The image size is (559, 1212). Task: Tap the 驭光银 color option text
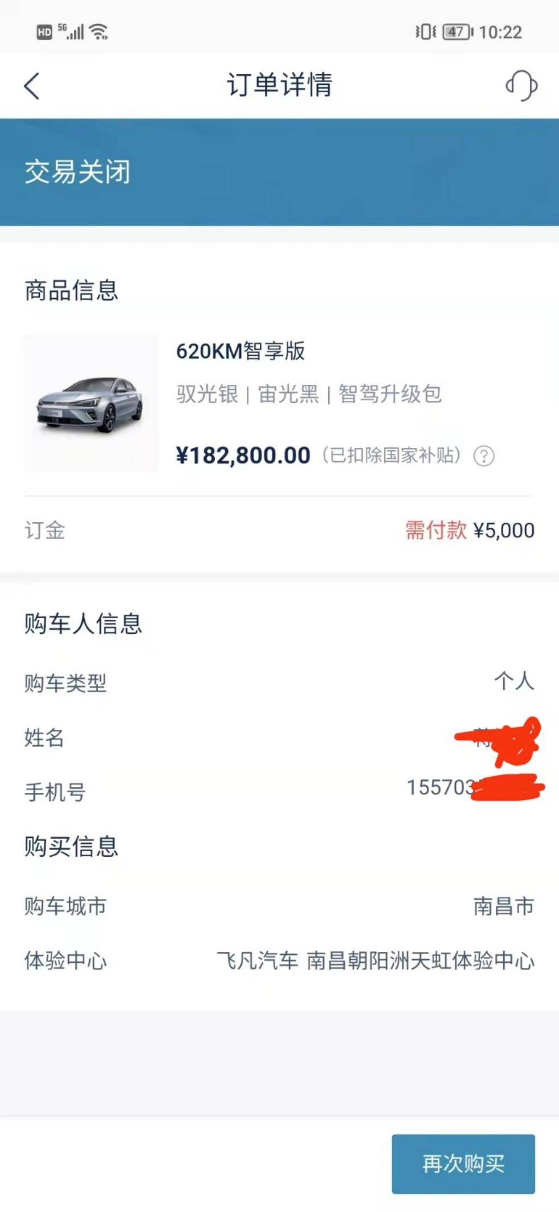pos(207,394)
